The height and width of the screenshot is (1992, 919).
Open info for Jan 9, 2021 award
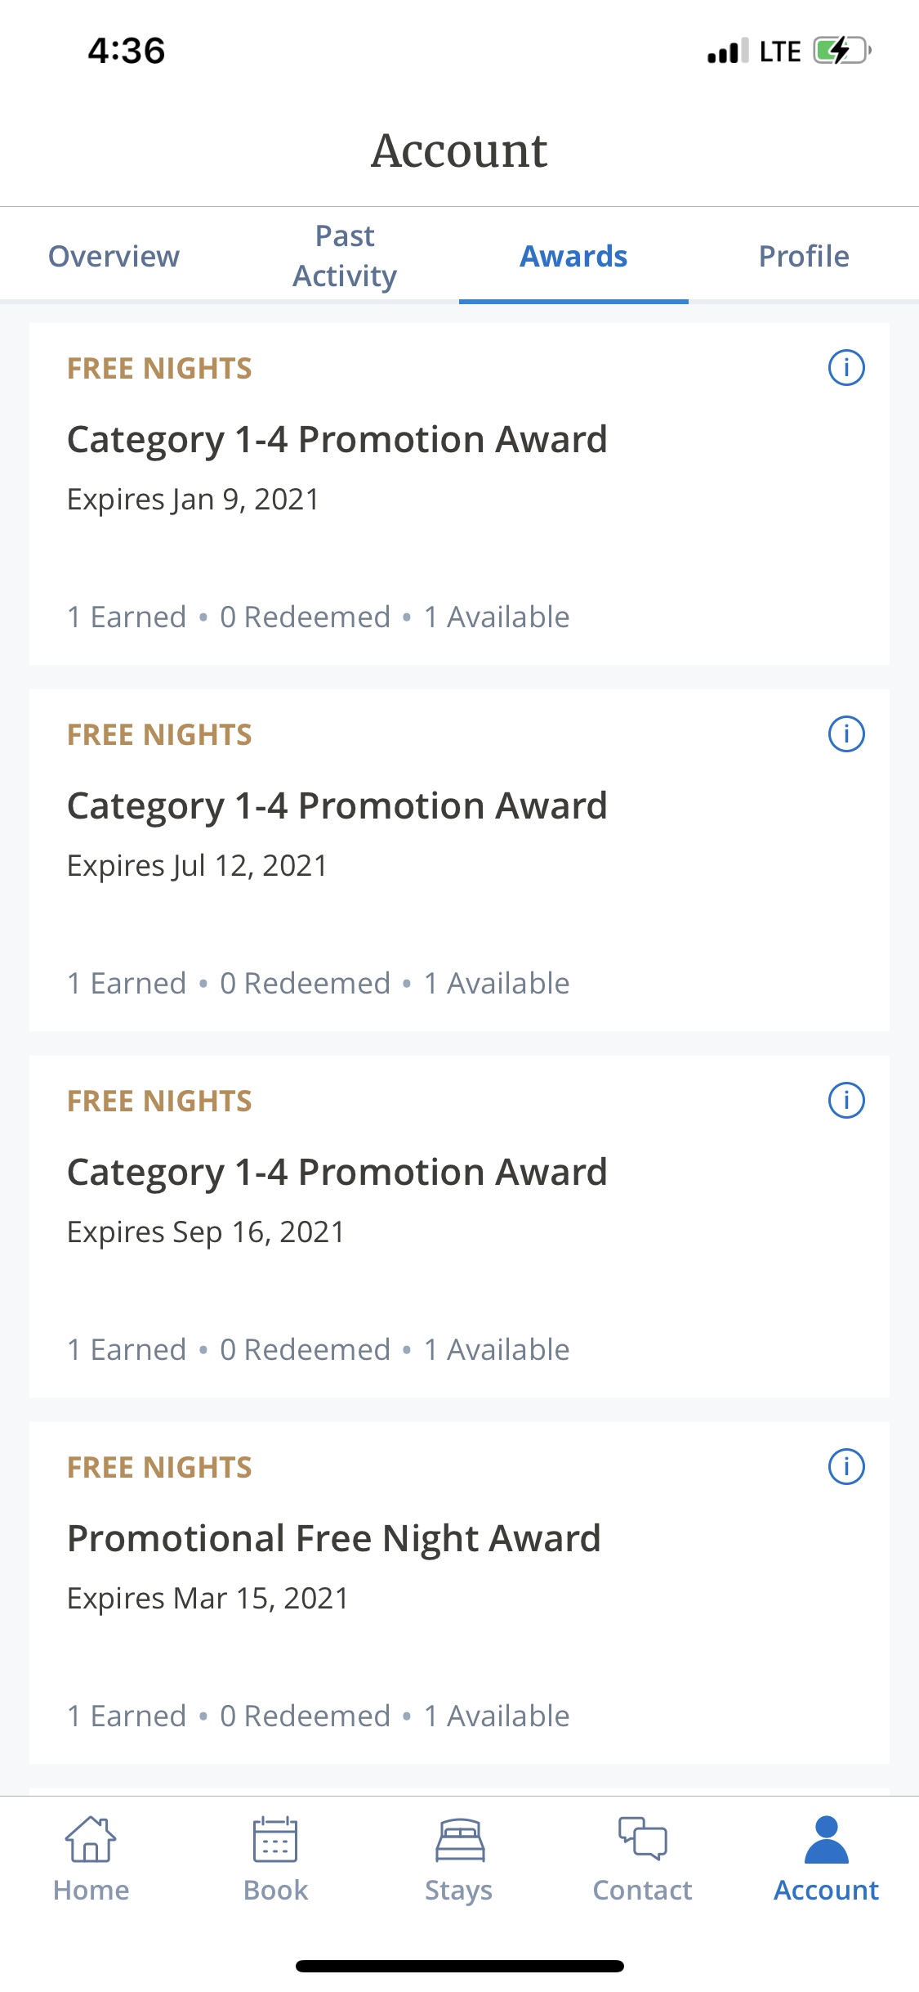pos(846,368)
